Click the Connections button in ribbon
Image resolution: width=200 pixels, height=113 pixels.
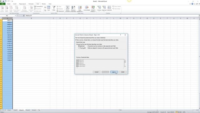click(38, 7)
